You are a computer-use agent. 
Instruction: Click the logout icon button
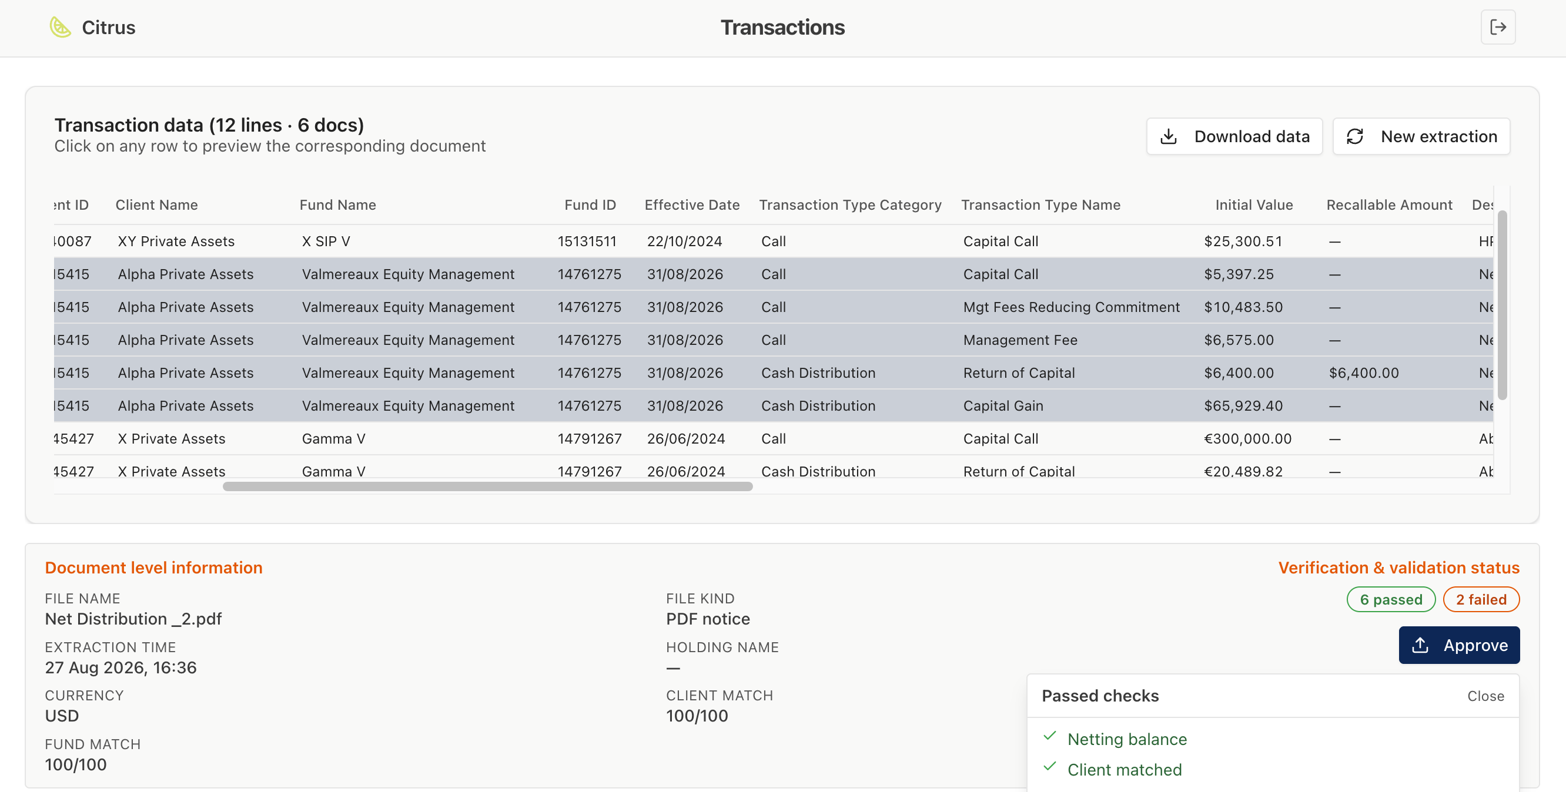point(1498,28)
